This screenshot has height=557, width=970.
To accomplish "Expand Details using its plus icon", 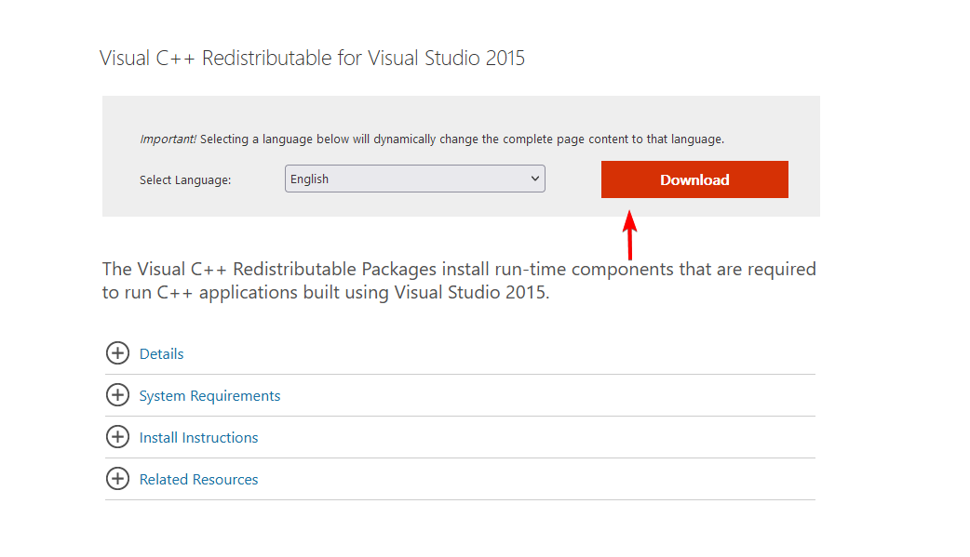I will [x=117, y=353].
